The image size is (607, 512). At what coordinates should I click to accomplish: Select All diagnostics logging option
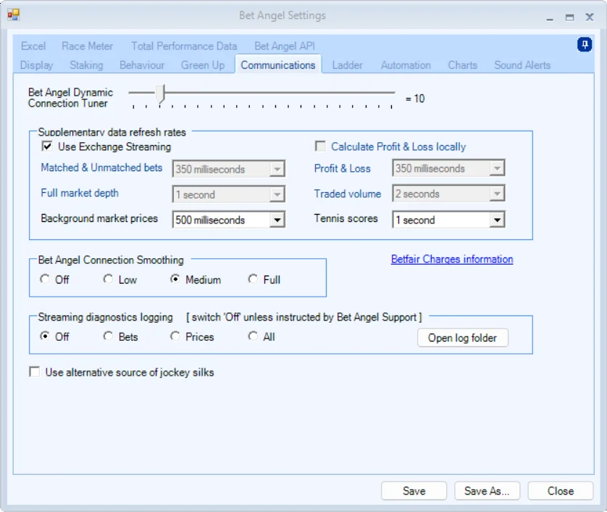tap(253, 336)
